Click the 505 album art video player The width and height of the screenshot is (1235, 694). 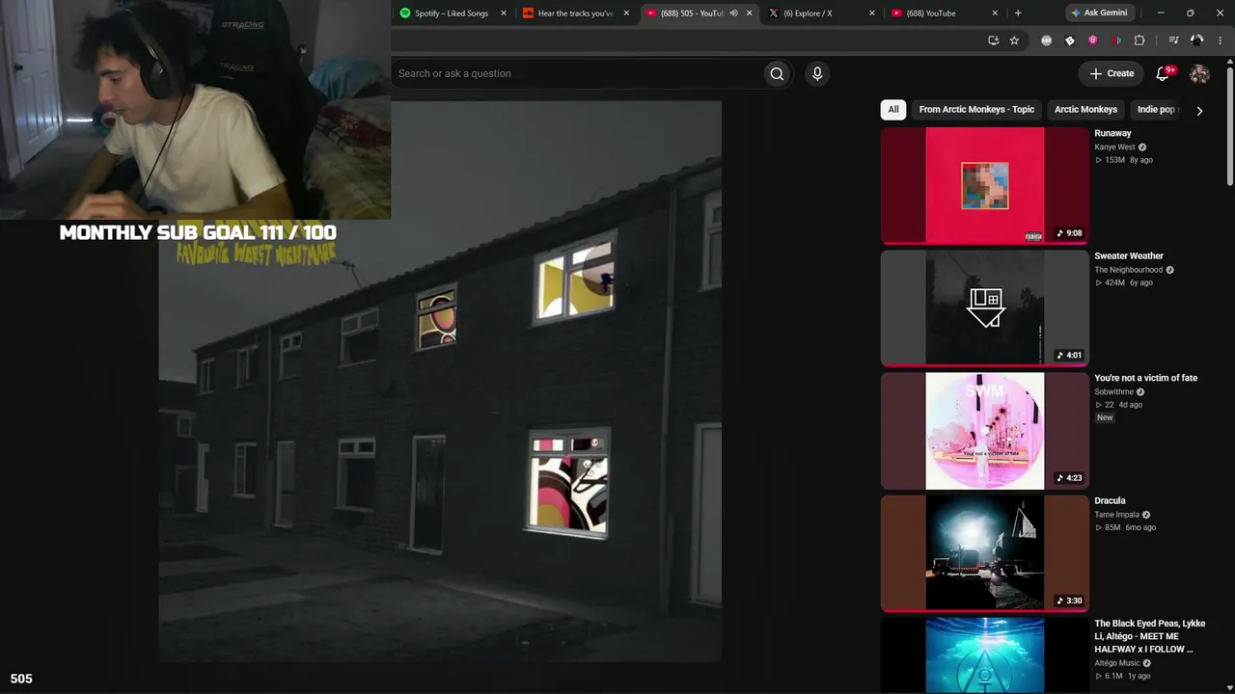tap(440, 381)
